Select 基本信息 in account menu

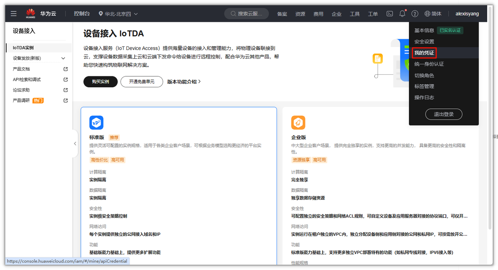click(424, 30)
